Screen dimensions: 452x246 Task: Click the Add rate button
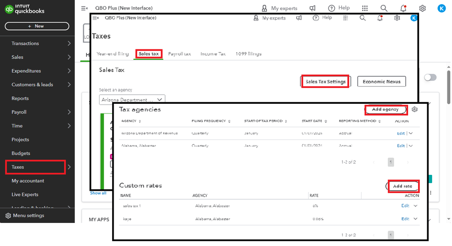(x=403, y=186)
